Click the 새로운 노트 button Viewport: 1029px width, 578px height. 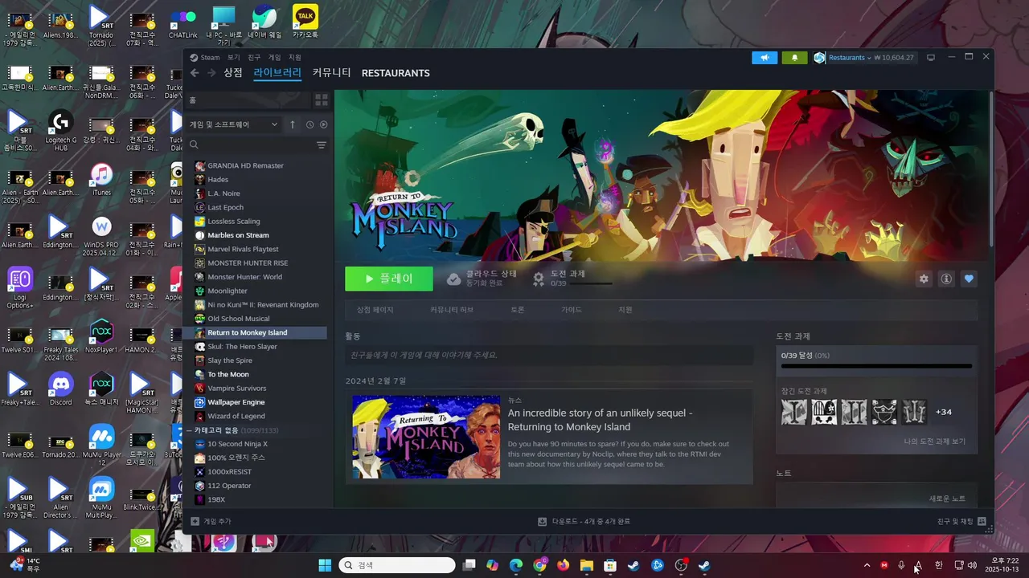pyautogui.click(x=947, y=499)
